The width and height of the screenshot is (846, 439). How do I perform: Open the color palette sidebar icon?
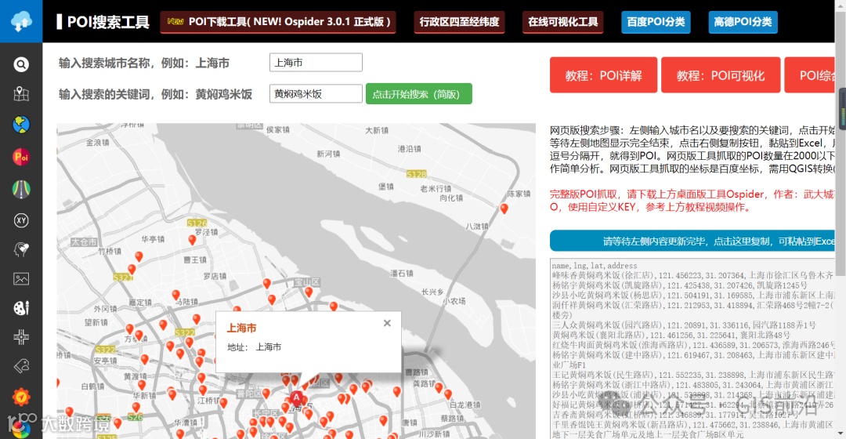[x=21, y=308]
